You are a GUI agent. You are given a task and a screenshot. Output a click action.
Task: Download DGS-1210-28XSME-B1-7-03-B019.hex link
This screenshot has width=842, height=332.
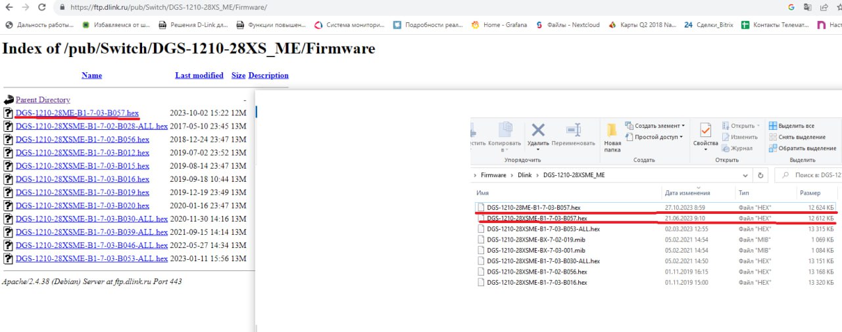[82, 192]
